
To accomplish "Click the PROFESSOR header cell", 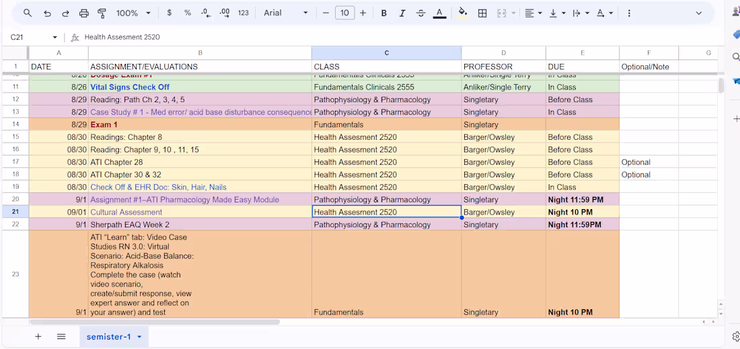I will [x=504, y=67].
